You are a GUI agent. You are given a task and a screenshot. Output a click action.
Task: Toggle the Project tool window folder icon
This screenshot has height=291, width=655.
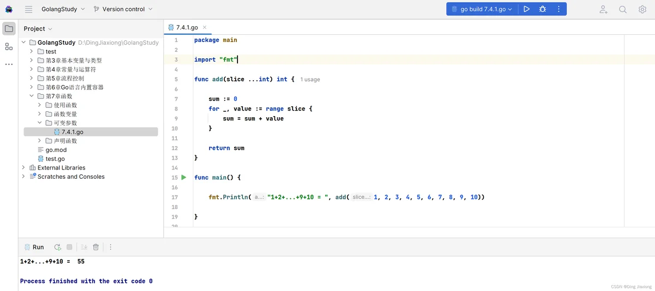coord(9,28)
